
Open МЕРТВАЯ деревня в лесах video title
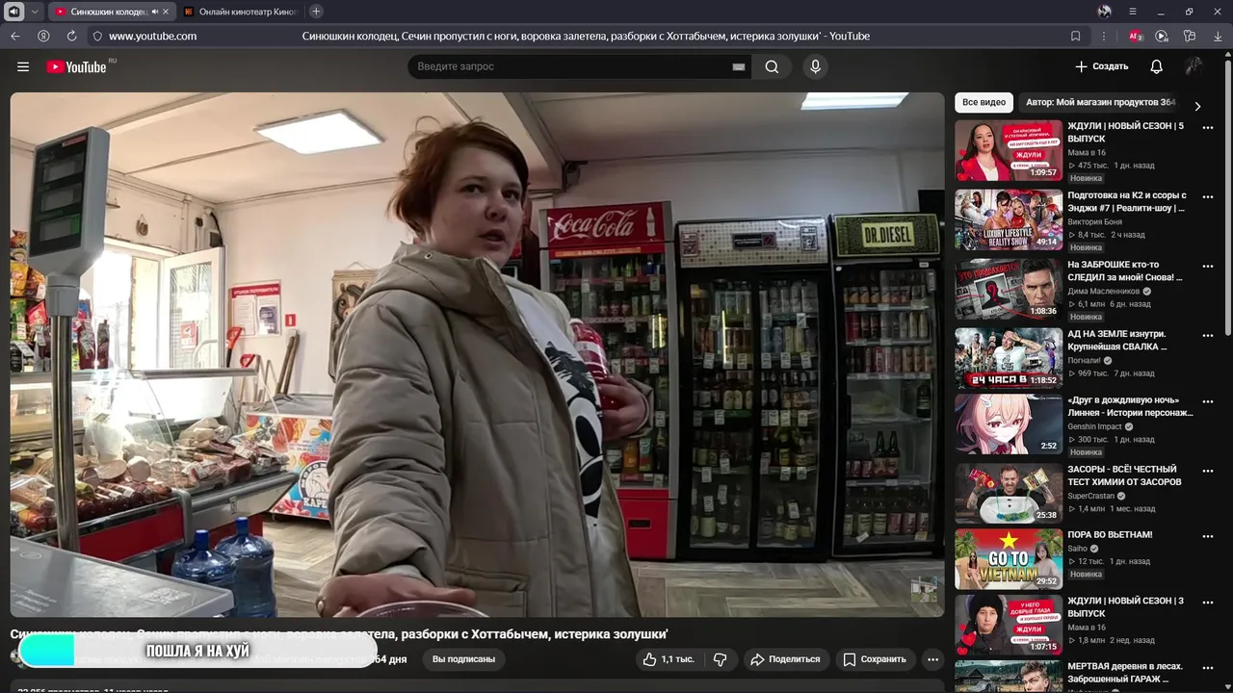tap(1125, 672)
